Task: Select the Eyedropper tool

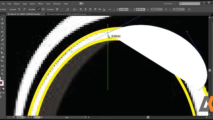Action: (2, 70)
